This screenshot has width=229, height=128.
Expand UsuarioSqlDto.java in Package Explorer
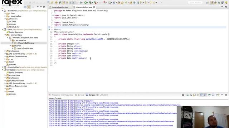[x=13, y=43]
